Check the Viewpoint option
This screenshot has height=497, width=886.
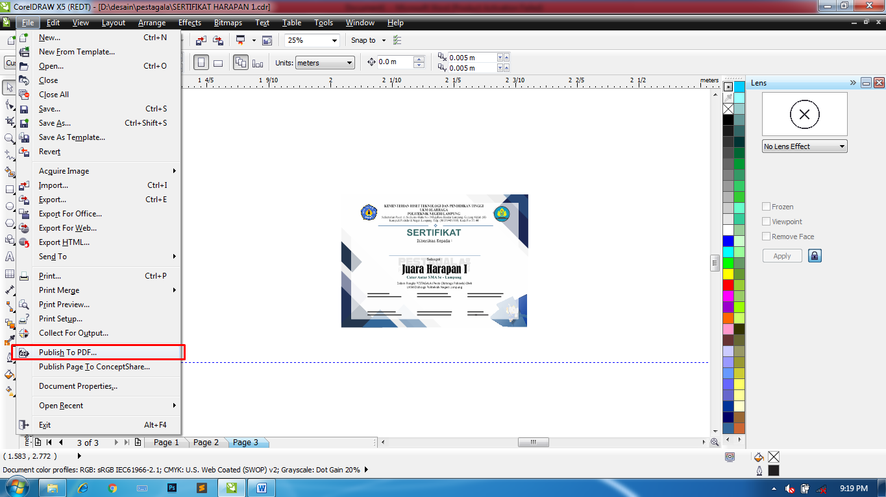[x=766, y=221]
